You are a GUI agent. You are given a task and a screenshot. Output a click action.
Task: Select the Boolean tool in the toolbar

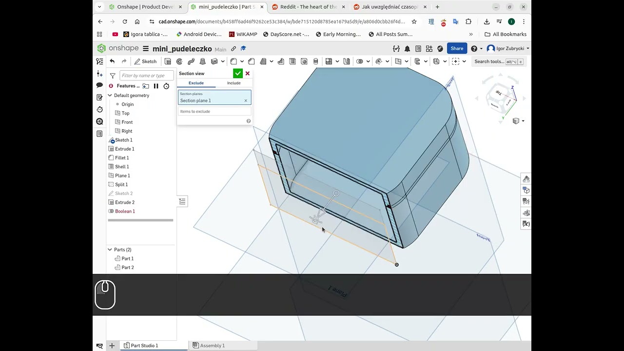(x=360, y=61)
